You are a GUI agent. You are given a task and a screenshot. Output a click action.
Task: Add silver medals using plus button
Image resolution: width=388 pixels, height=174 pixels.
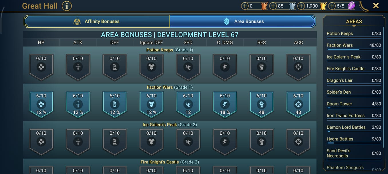point(273,6)
